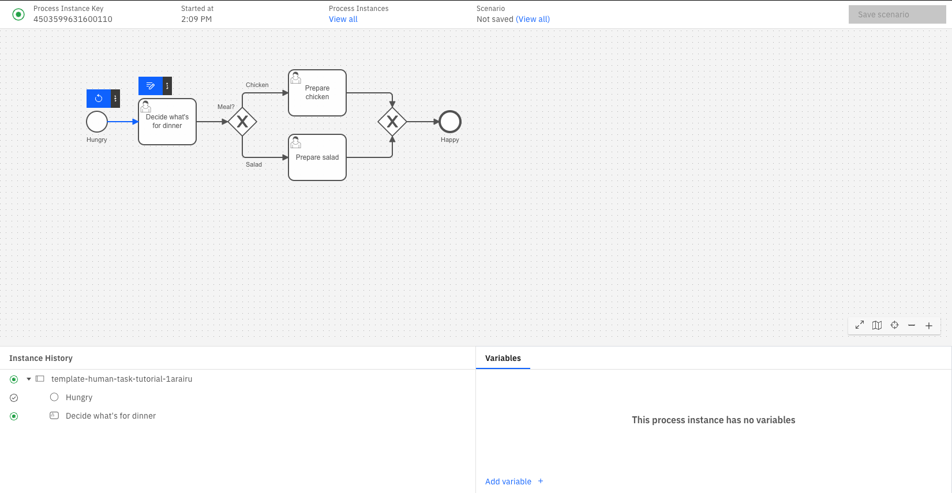Click the Meal? exclusive gateway

click(x=242, y=122)
